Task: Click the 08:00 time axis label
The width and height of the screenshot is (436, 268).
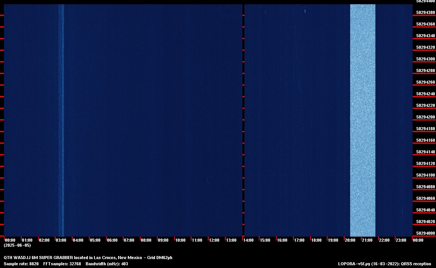Action: (x=146, y=240)
